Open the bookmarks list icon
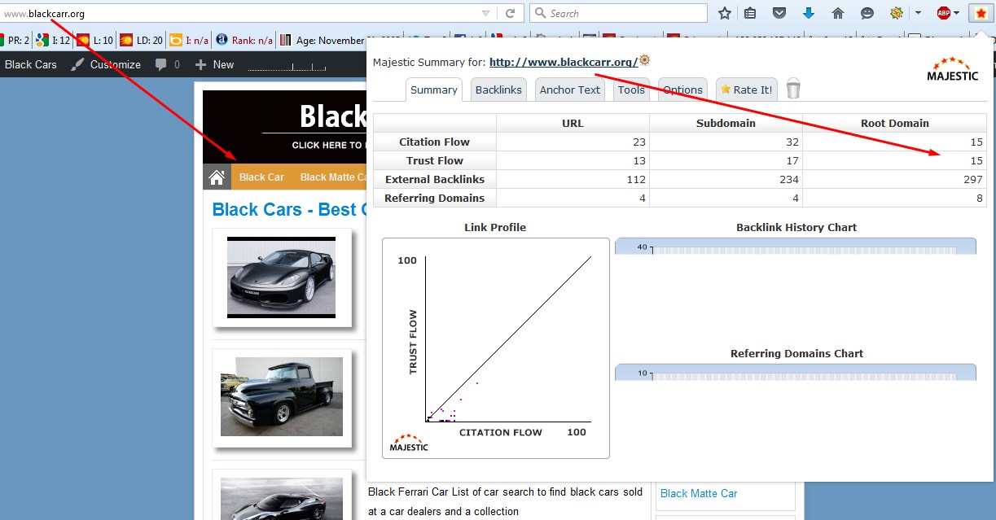The width and height of the screenshot is (996, 520). [x=751, y=13]
